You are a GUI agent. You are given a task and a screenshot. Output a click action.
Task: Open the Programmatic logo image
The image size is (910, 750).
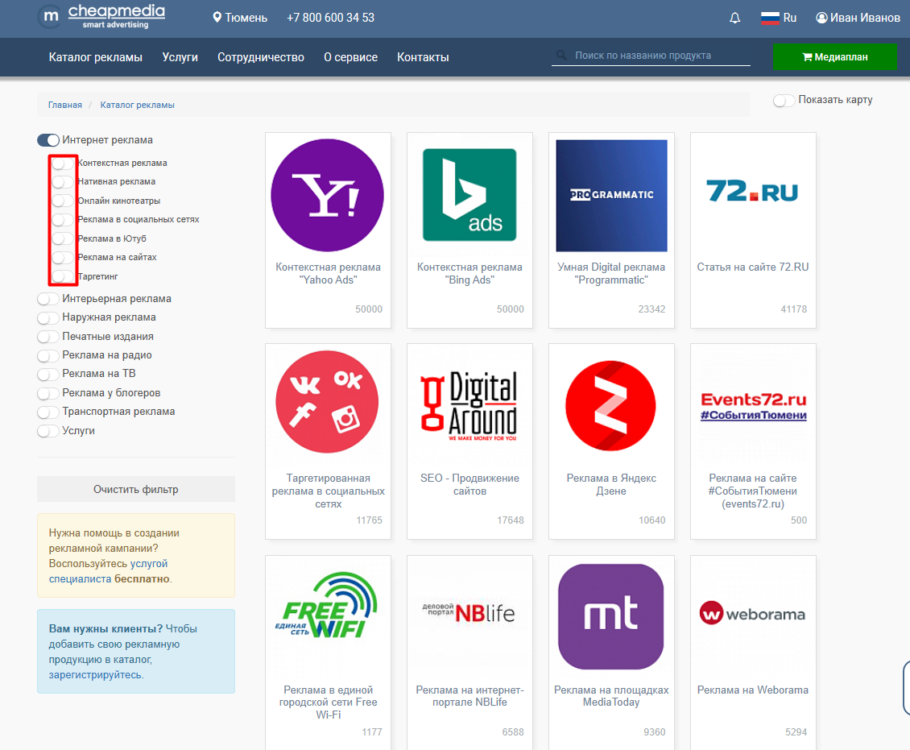click(611, 196)
